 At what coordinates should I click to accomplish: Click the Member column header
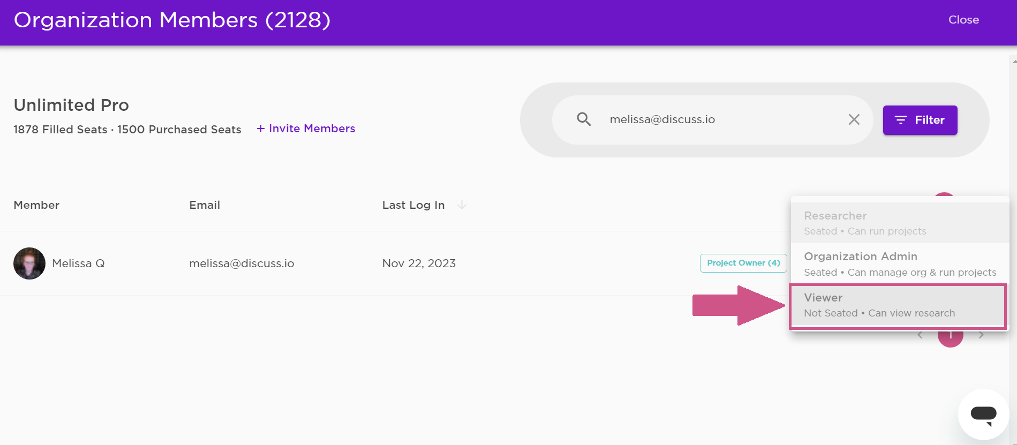click(x=36, y=205)
